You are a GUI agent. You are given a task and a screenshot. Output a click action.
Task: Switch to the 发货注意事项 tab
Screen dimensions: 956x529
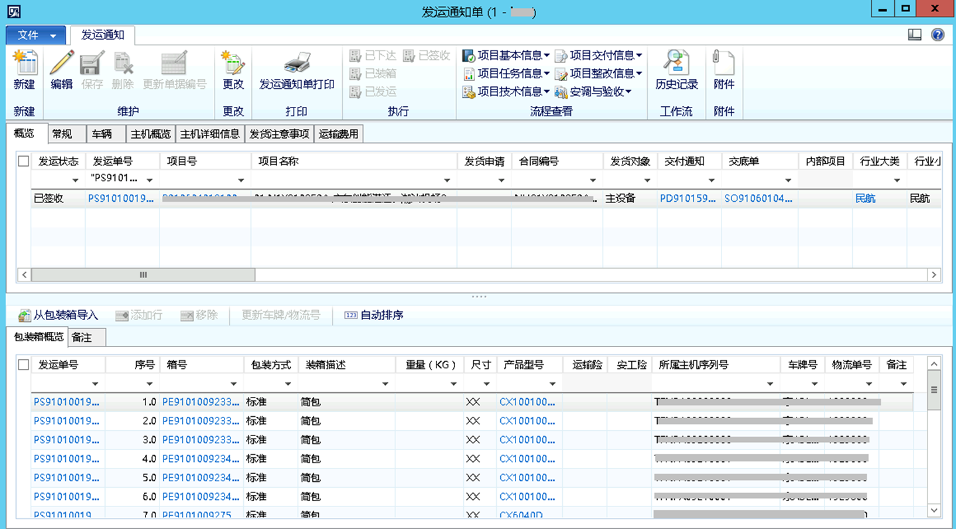tap(279, 134)
